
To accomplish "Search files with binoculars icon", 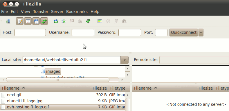I will [x=124, y=21].
